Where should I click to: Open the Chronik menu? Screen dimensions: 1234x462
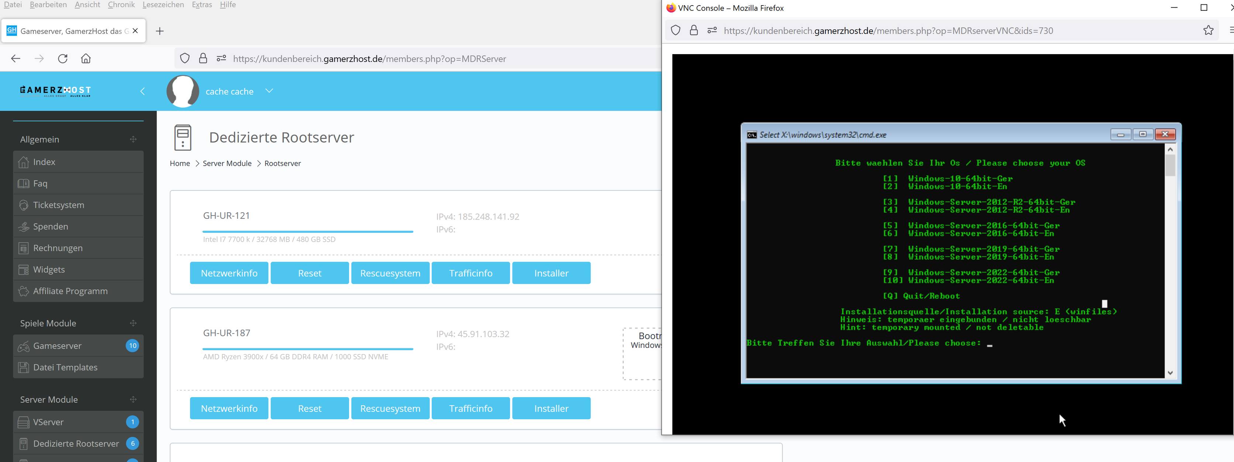pos(121,5)
